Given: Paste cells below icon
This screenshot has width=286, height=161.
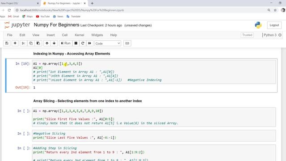Looking at the screenshot, I should point(38,43).
